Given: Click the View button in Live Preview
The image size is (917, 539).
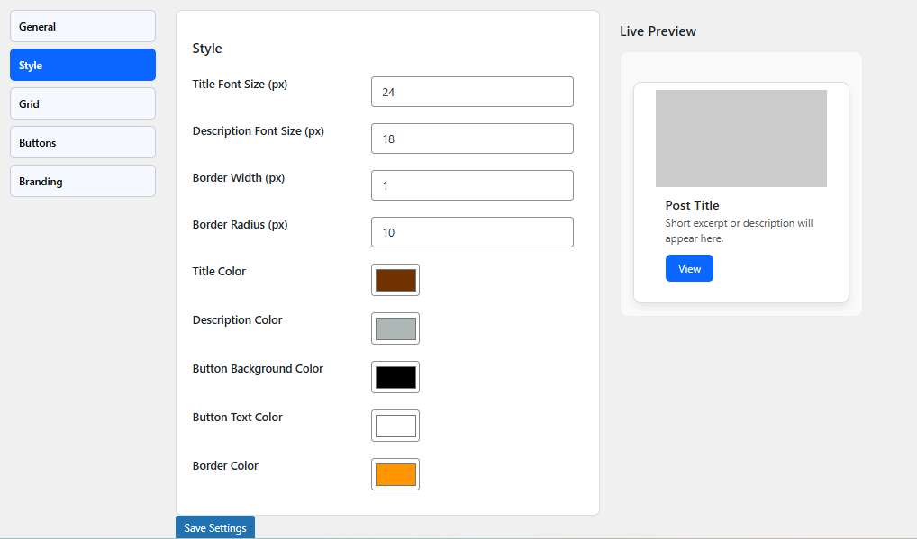Looking at the screenshot, I should pos(689,268).
